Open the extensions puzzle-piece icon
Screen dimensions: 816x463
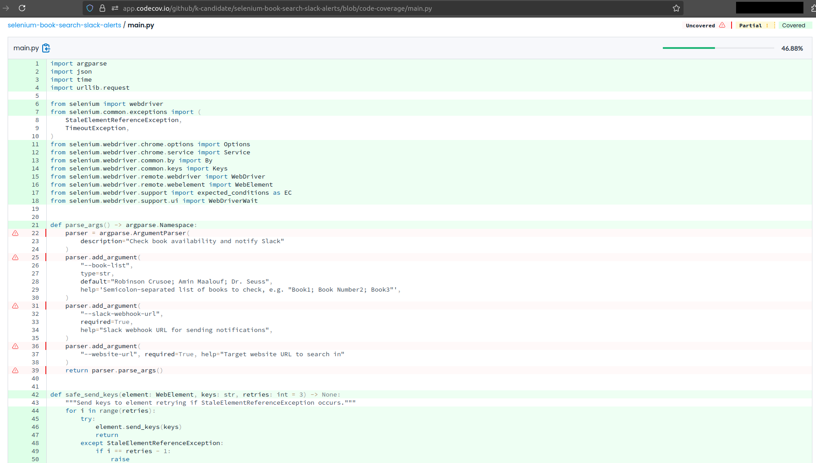tap(813, 8)
